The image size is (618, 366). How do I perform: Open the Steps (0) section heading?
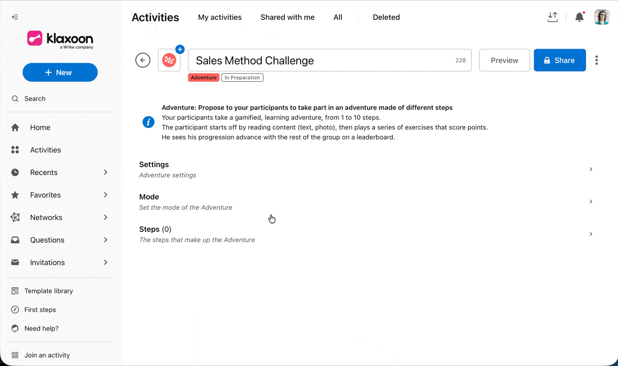pyautogui.click(x=155, y=229)
